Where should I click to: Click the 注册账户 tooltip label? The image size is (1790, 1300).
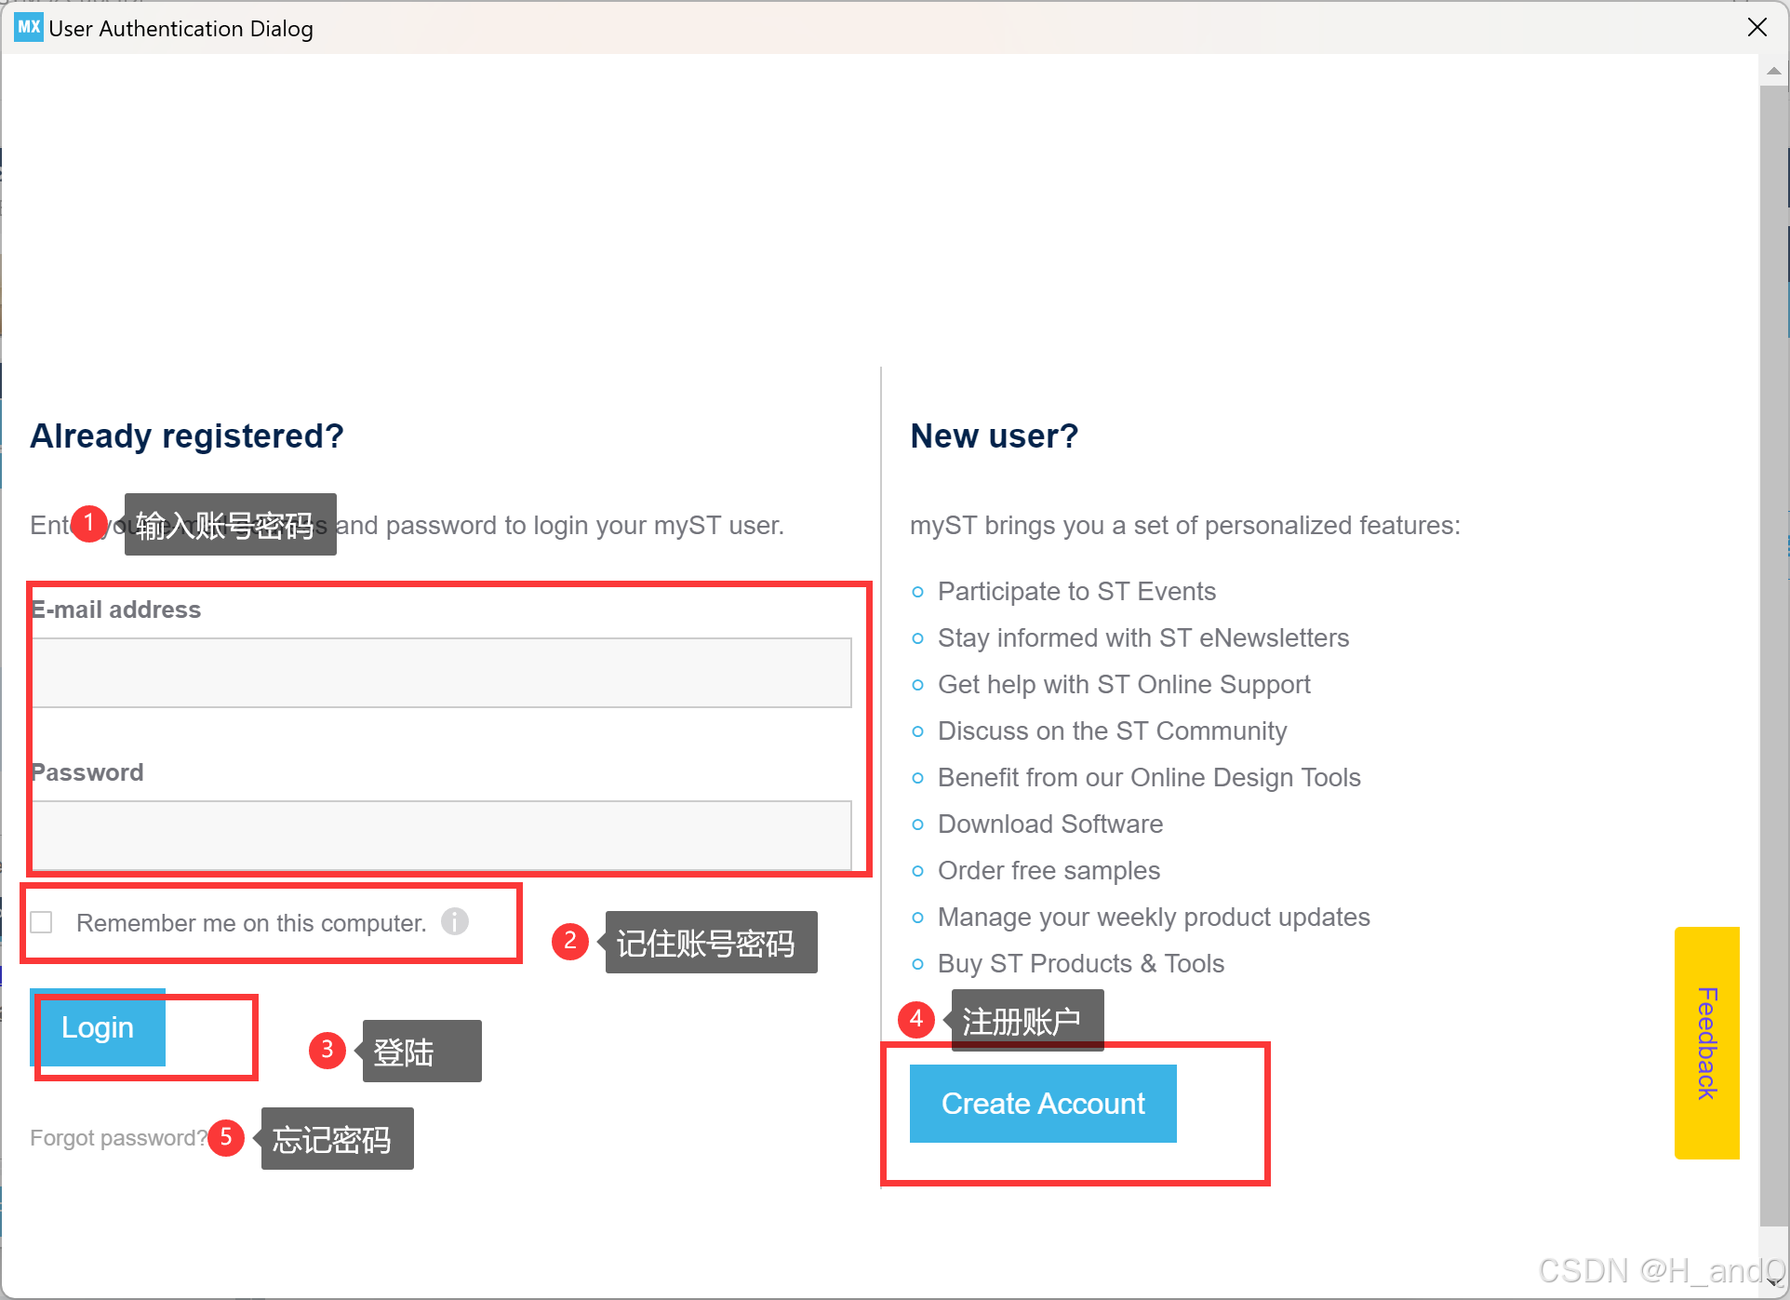pyautogui.click(x=1026, y=1021)
